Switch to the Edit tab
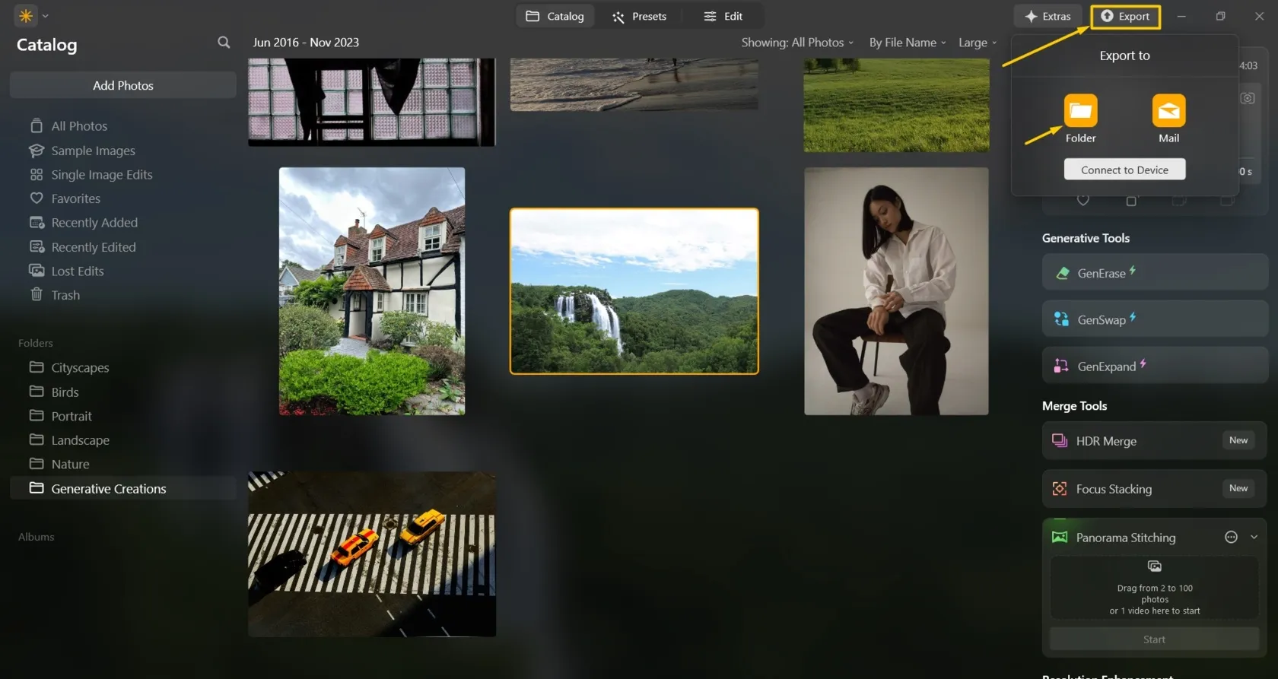Viewport: 1278px width, 679px height. click(x=723, y=16)
